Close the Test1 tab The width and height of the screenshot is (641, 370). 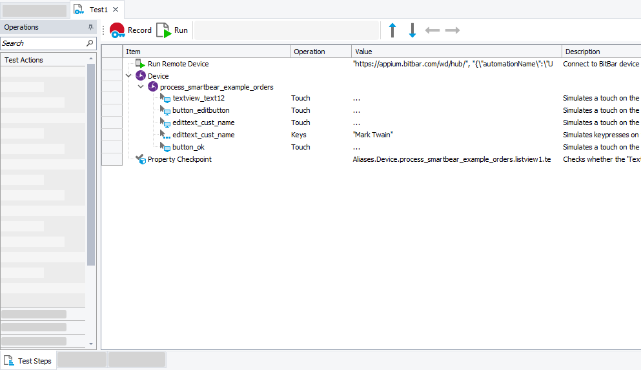pyautogui.click(x=116, y=10)
